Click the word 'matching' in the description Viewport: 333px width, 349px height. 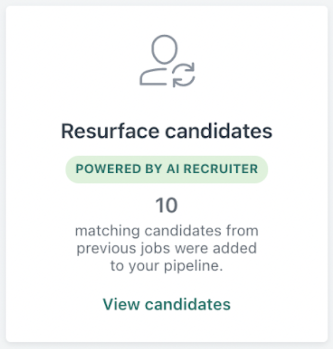107,232
